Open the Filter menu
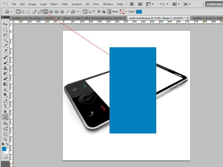The image size is (223, 167). point(65,4)
